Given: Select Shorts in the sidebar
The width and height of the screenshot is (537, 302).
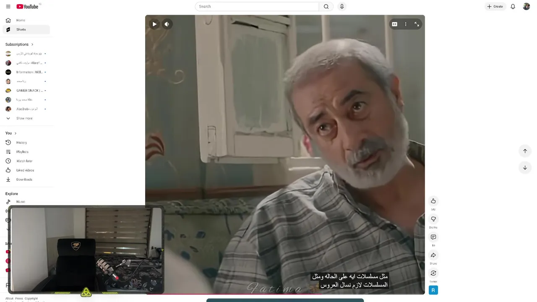Looking at the screenshot, I should (x=26, y=29).
